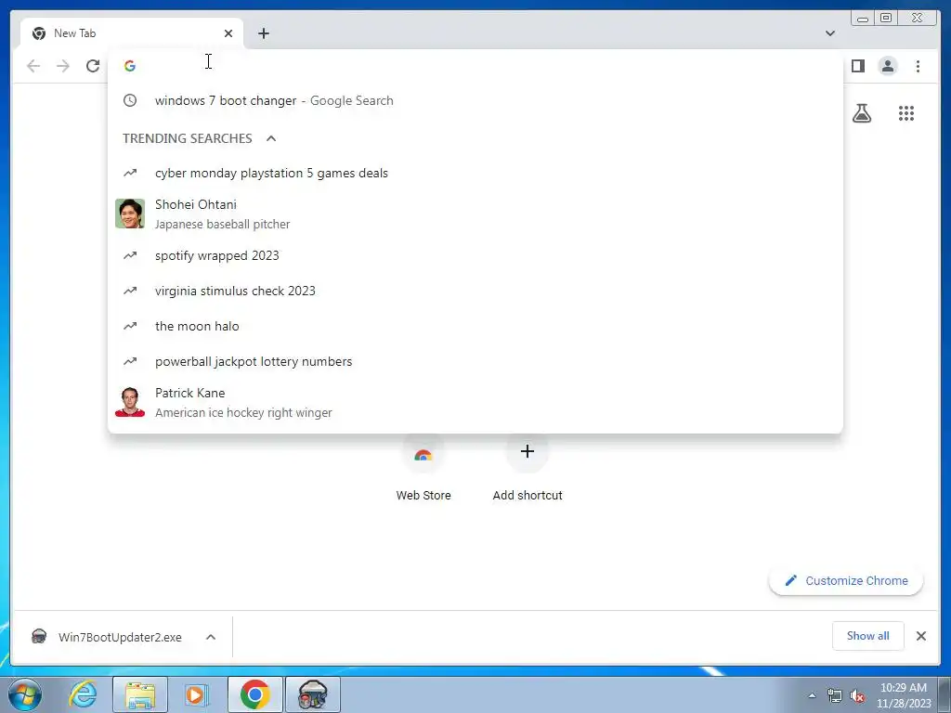Click the Google G icon in address bar
The image size is (951, 713).
click(x=130, y=66)
